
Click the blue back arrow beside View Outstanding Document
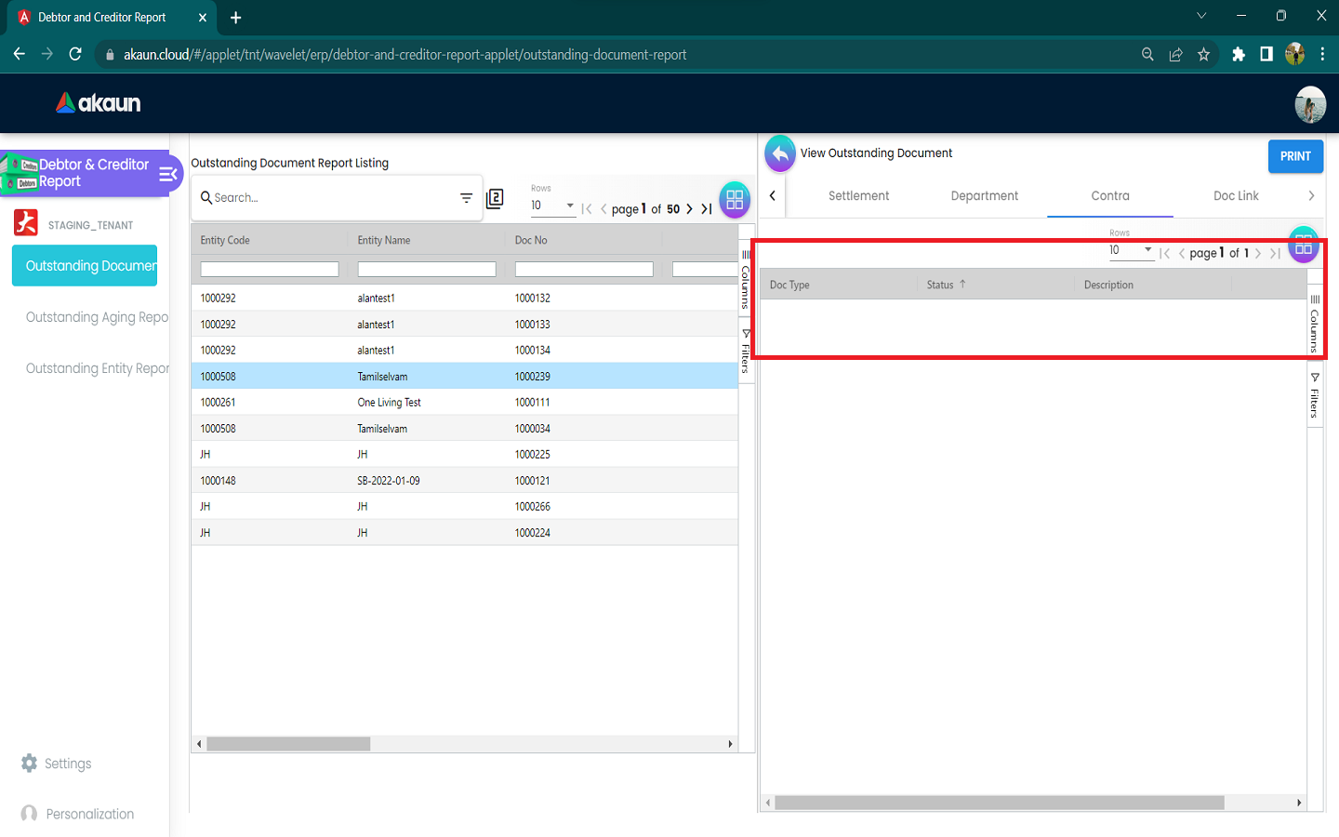[x=780, y=154]
